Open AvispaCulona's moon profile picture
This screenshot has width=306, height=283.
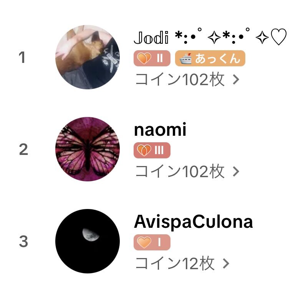click(x=88, y=241)
